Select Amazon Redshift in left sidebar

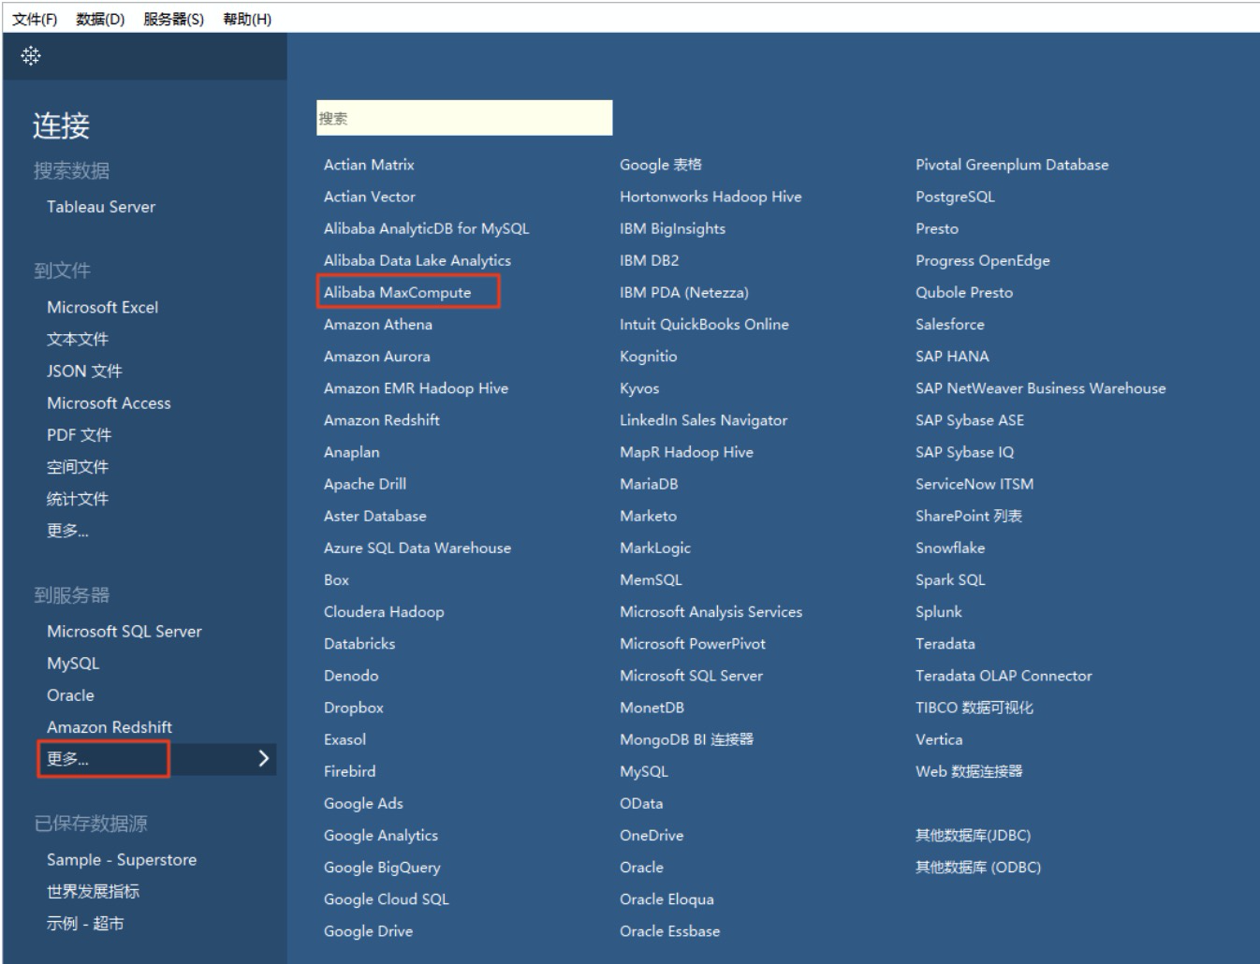[x=110, y=726]
